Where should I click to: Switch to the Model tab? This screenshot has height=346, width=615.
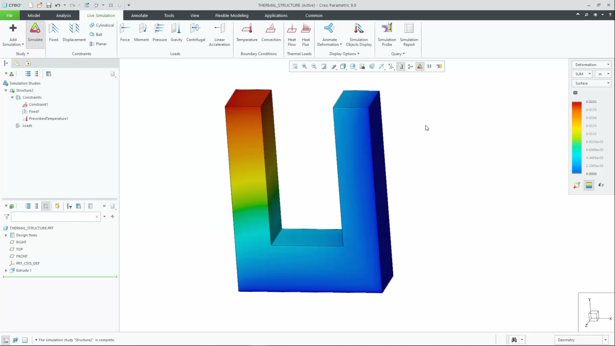(x=34, y=15)
